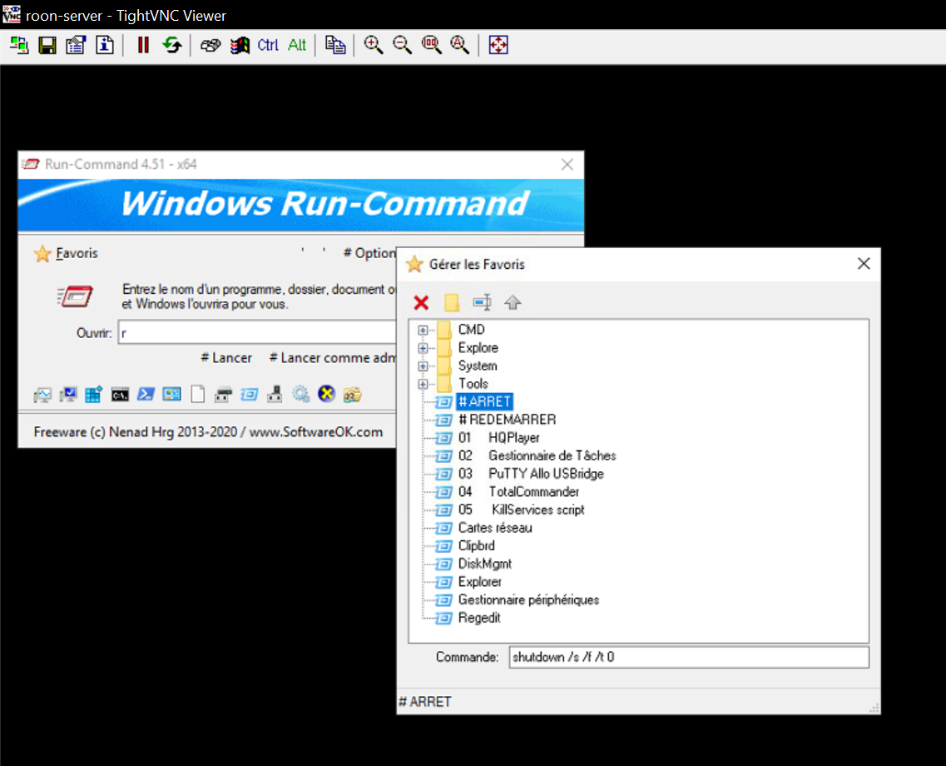Screen dimensions: 946x766
Task: Click the floppy disk Save connection icon
Action: [47, 45]
